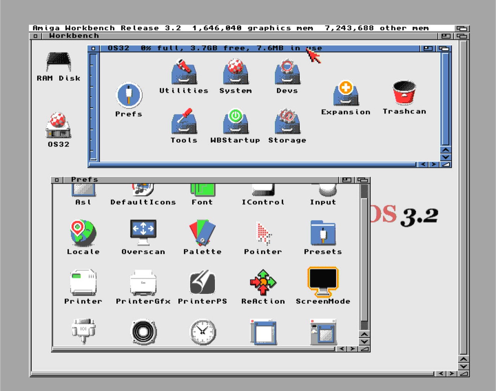496x391 pixels.
Task: Select the Printer preferences icon
Action: [83, 283]
